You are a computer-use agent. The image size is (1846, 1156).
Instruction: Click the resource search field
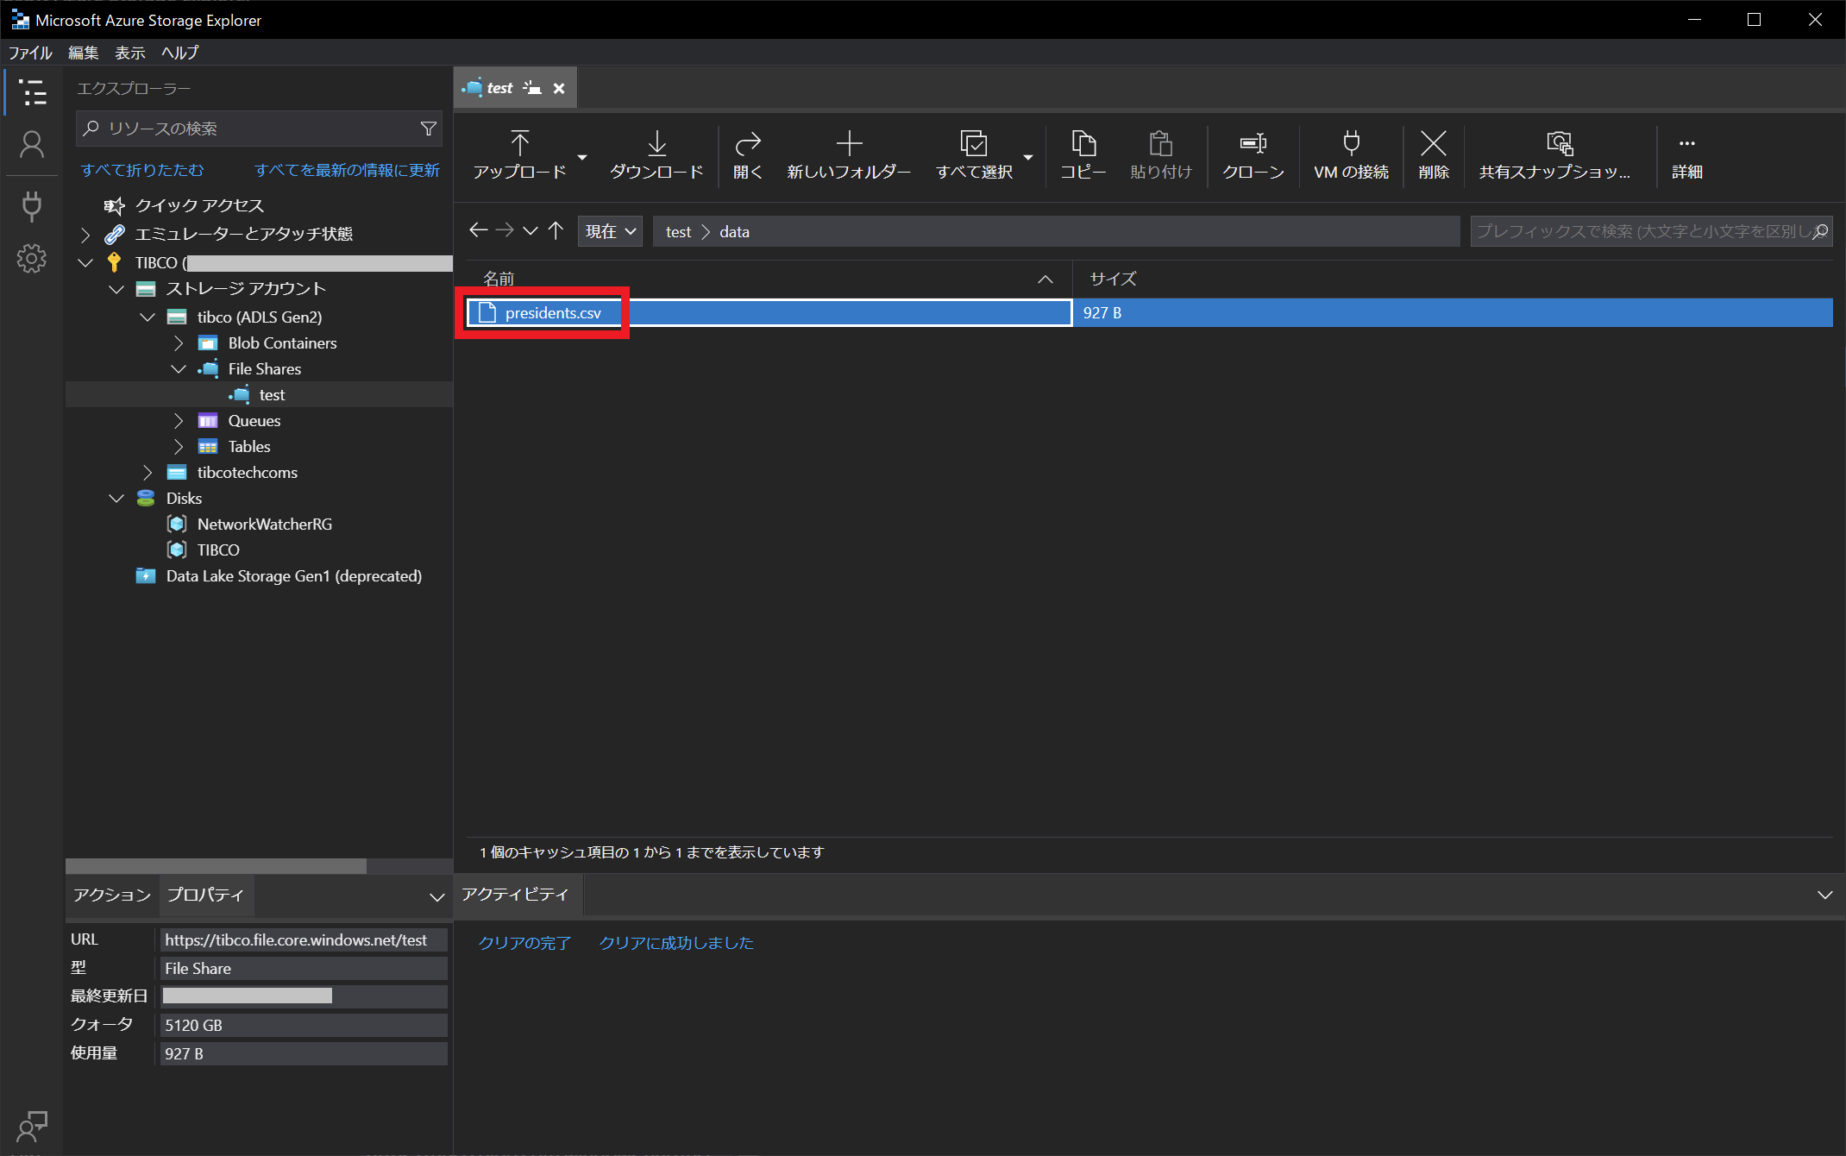(x=259, y=129)
